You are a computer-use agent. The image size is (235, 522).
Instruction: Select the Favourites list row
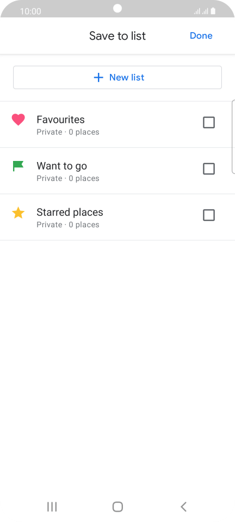117,125
